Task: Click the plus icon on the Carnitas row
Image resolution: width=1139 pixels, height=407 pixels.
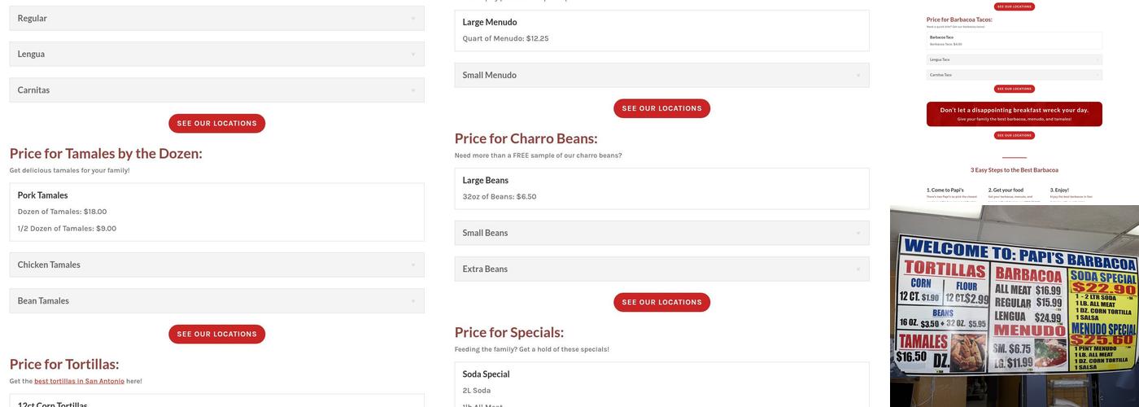Action: (412, 90)
